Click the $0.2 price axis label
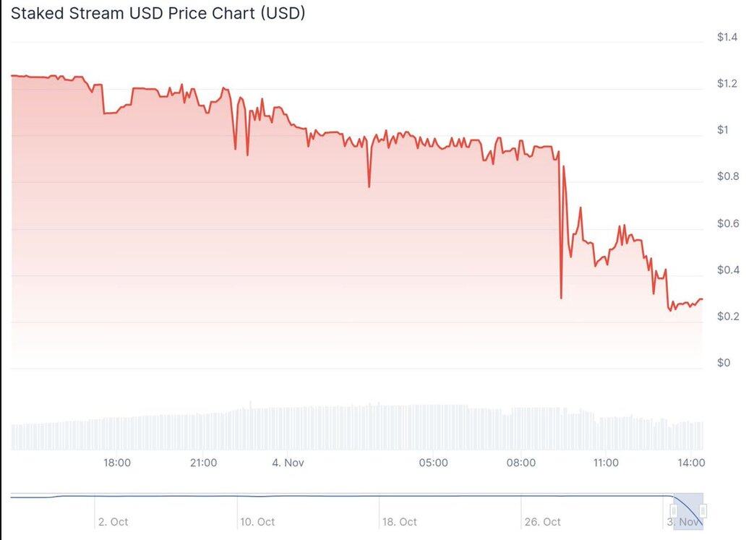Screen dimensions: 746x540 (727, 317)
